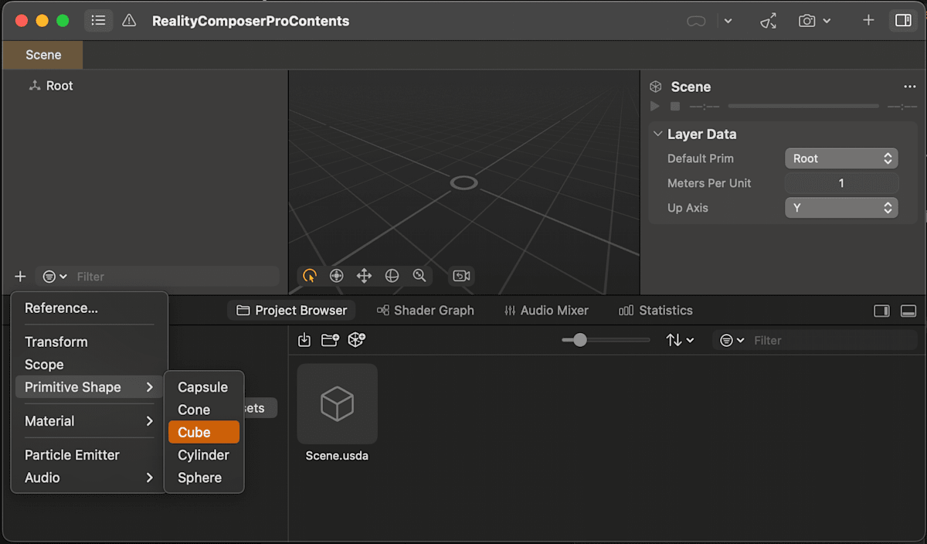The image size is (927, 544).
Task: Select the viewport orbit target tool
Action: (x=336, y=276)
